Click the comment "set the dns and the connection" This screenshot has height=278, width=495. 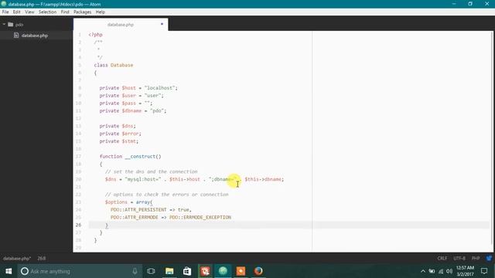(155, 171)
